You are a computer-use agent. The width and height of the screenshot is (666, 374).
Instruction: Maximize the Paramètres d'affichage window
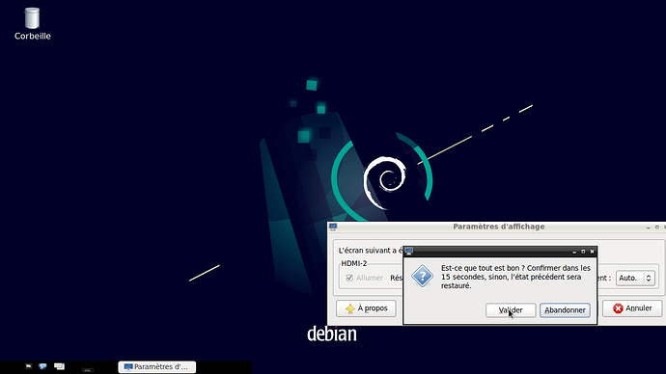click(657, 227)
